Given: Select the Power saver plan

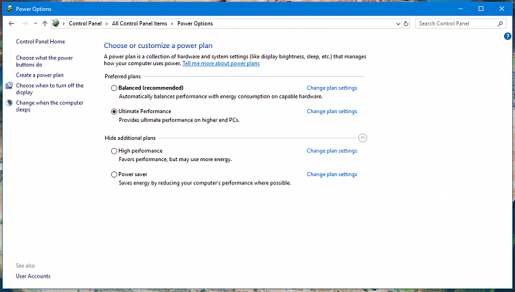Looking at the screenshot, I should point(114,175).
